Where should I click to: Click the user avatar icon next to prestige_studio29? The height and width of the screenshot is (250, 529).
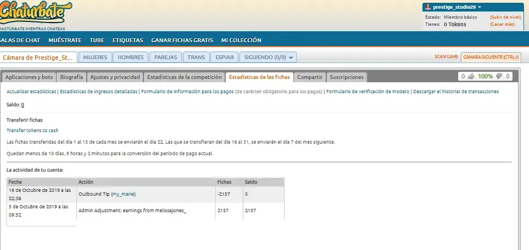tap(428, 7)
